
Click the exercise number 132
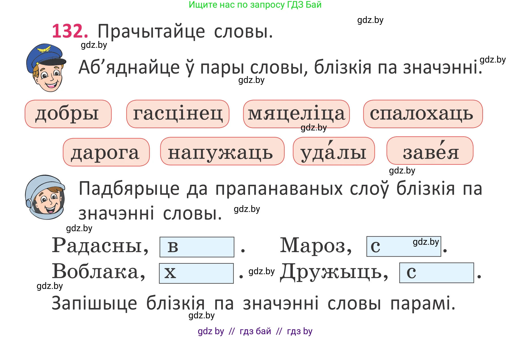(70, 31)
